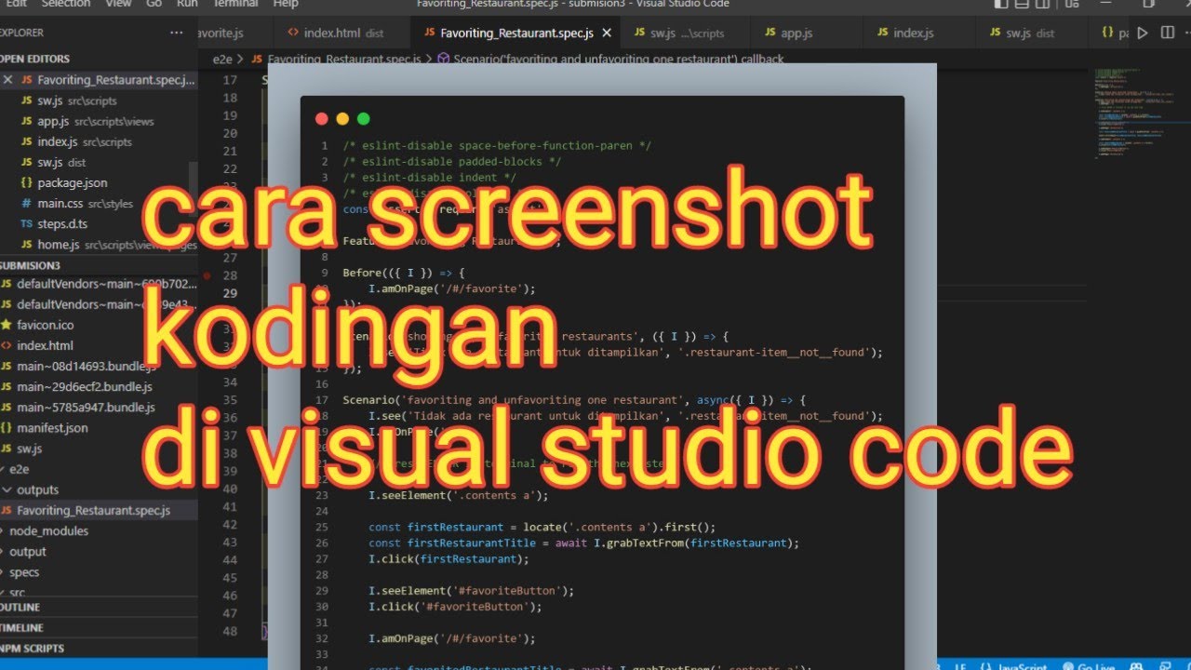
Task: Toggle the secondary sidebar layout icon
Action: pos(1044,4)
